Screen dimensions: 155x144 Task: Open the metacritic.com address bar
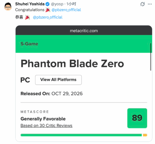(84, 31)
